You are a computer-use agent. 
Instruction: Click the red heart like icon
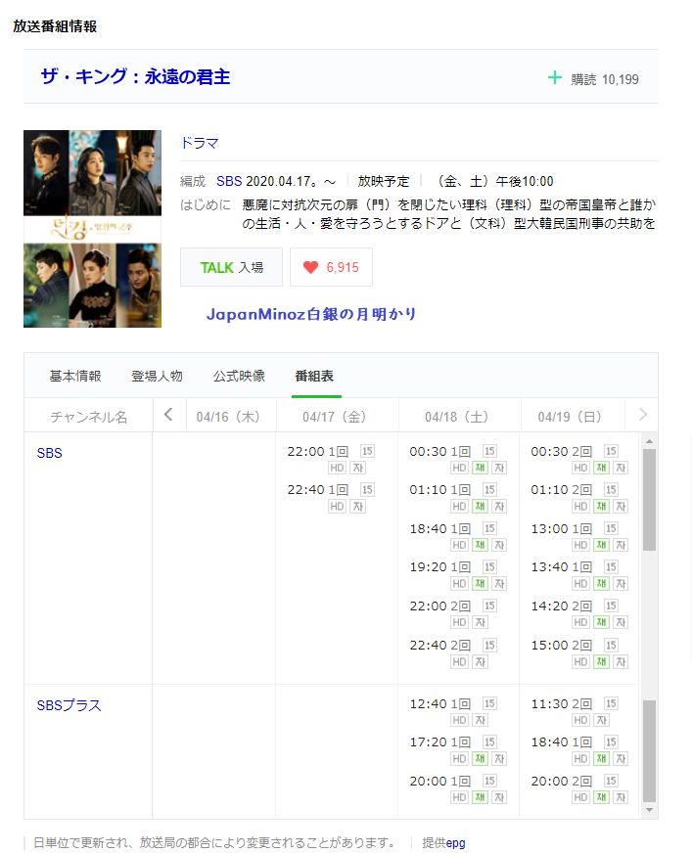point(310,267)
